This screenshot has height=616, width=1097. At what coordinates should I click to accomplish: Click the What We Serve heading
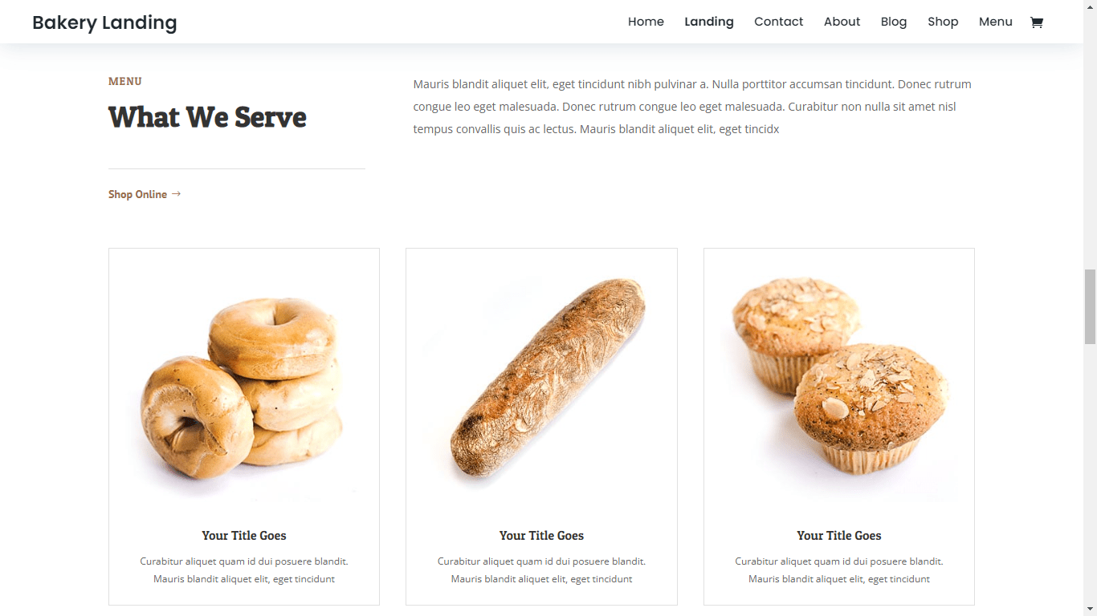207,117
